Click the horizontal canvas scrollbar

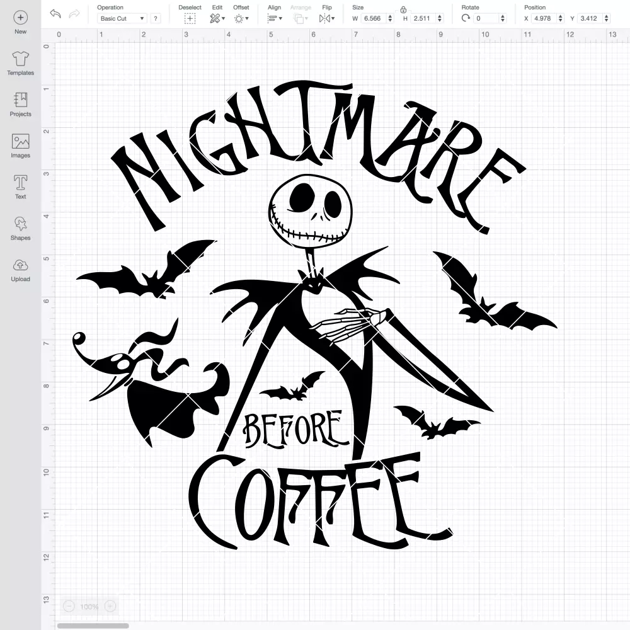click(x=93, y=626)
